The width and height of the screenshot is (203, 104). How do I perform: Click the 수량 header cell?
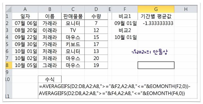click(96, 16)
